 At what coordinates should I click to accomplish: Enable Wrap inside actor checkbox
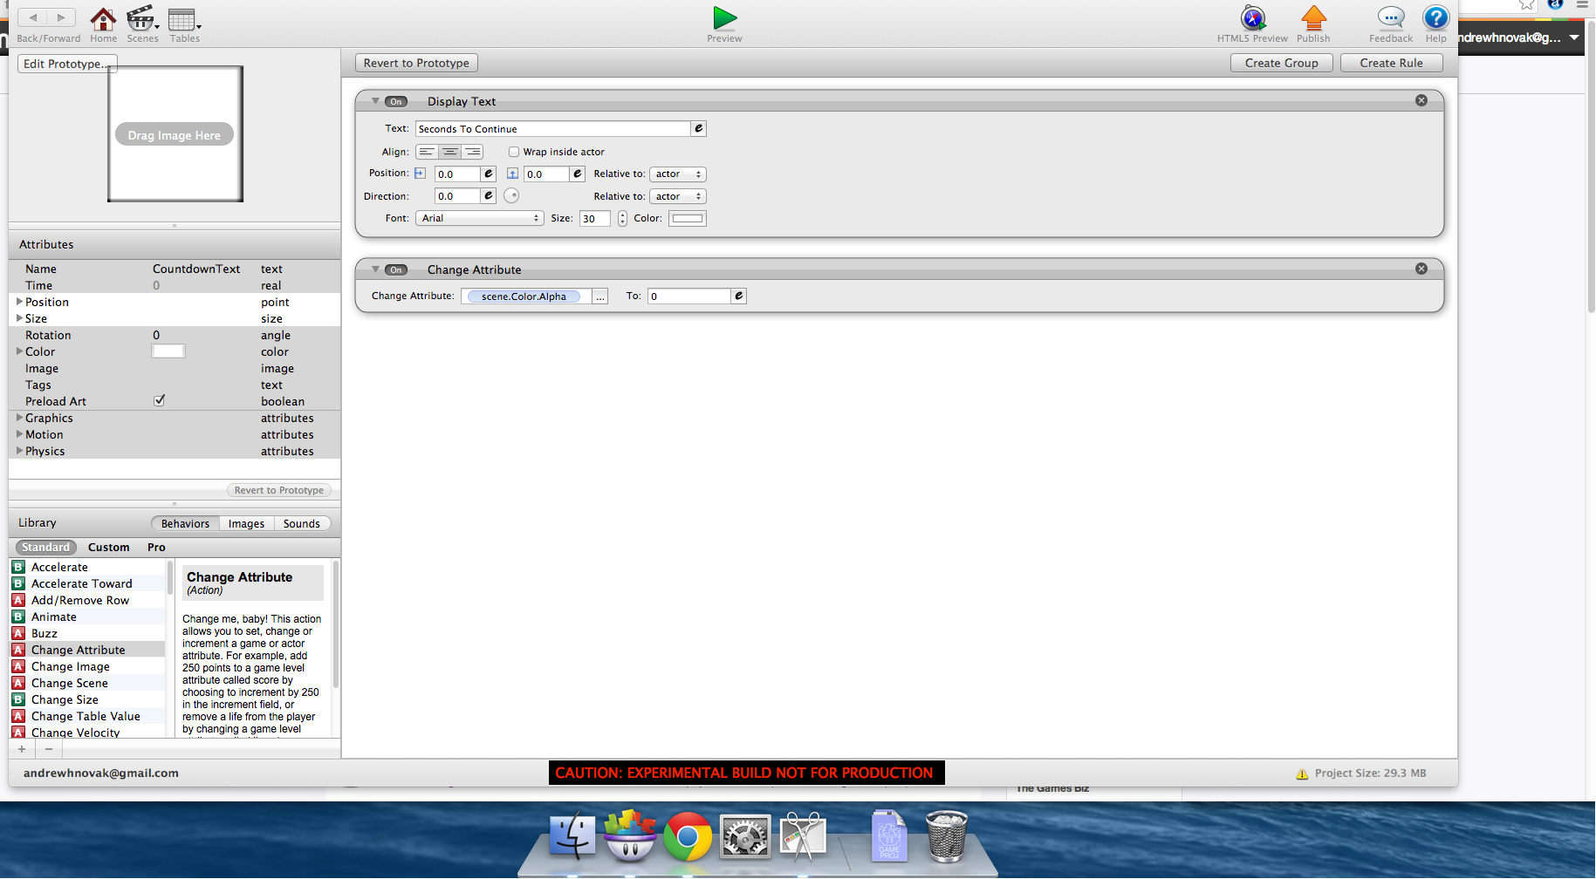[x=514, y=152]
